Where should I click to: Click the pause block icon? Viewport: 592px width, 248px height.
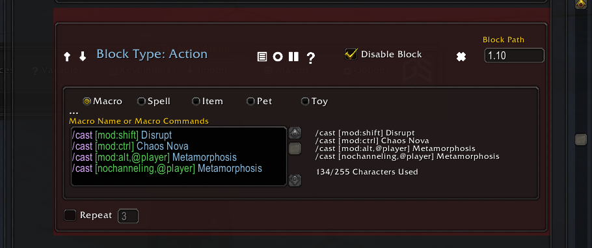click(x=293, y=57)
